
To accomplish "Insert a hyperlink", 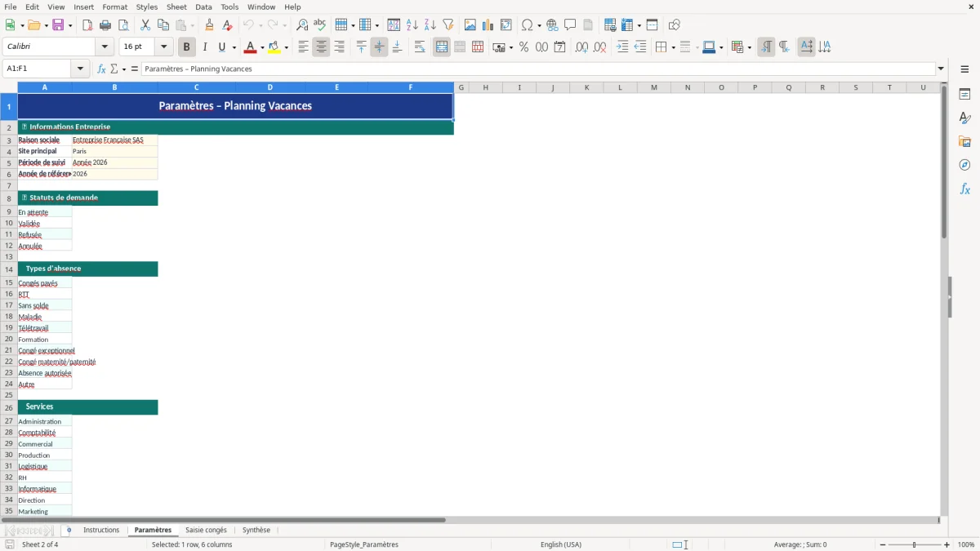I will click(553, 25).
